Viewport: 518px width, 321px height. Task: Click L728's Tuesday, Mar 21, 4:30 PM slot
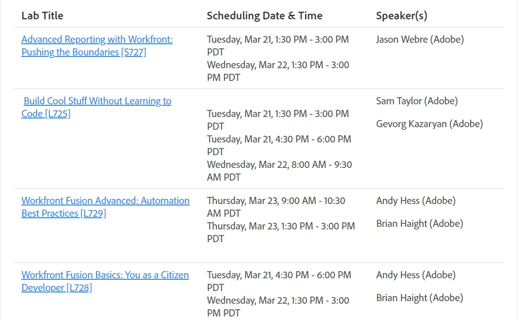tap(279, 281)
